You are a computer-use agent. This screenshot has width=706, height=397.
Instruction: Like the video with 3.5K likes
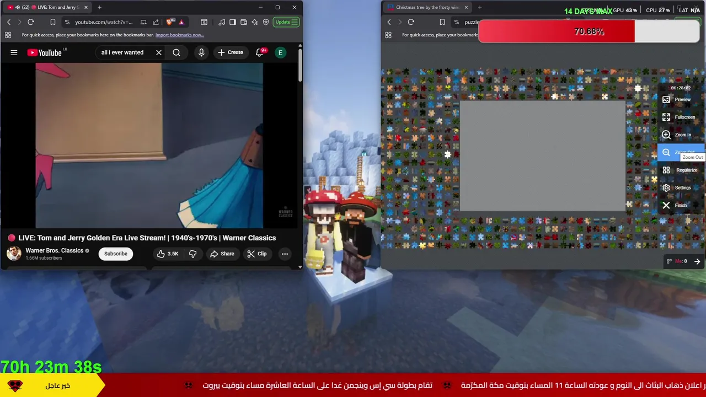click(168, 254)
